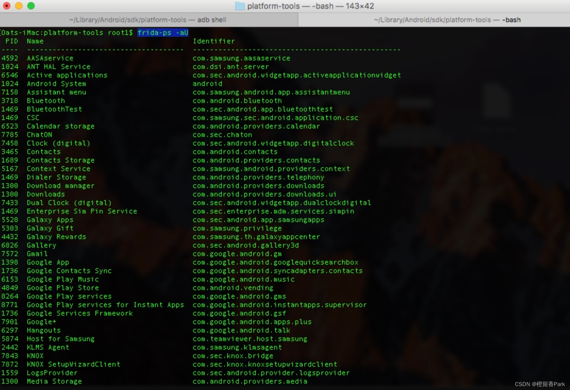
Task: Click 'Dual Clock (digital)' process name
Action: [69, 203]
